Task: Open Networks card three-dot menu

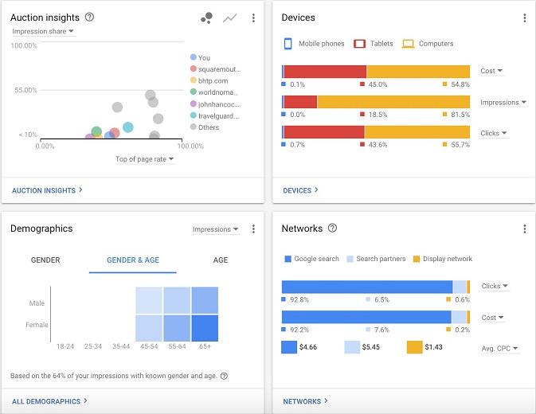Action: tap(525, 228)
